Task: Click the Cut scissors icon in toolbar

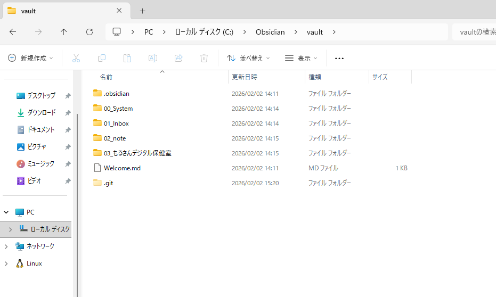Action: click(x=76, y=58)
